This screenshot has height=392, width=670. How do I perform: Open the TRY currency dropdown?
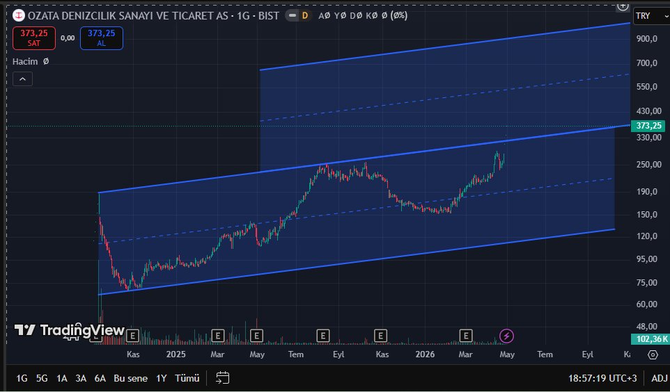[651, 16]
